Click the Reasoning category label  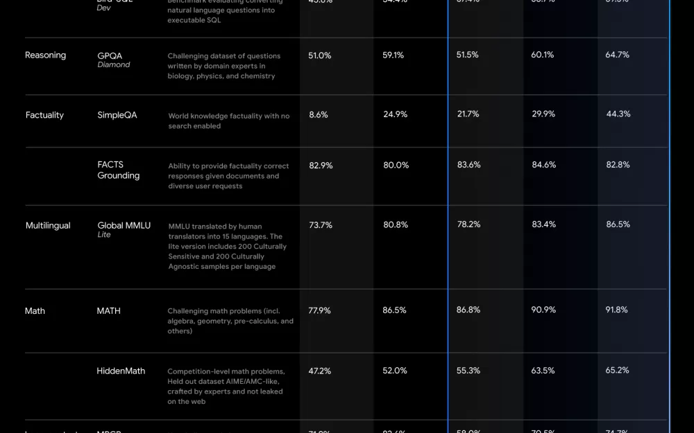click(x=45, y=55)
